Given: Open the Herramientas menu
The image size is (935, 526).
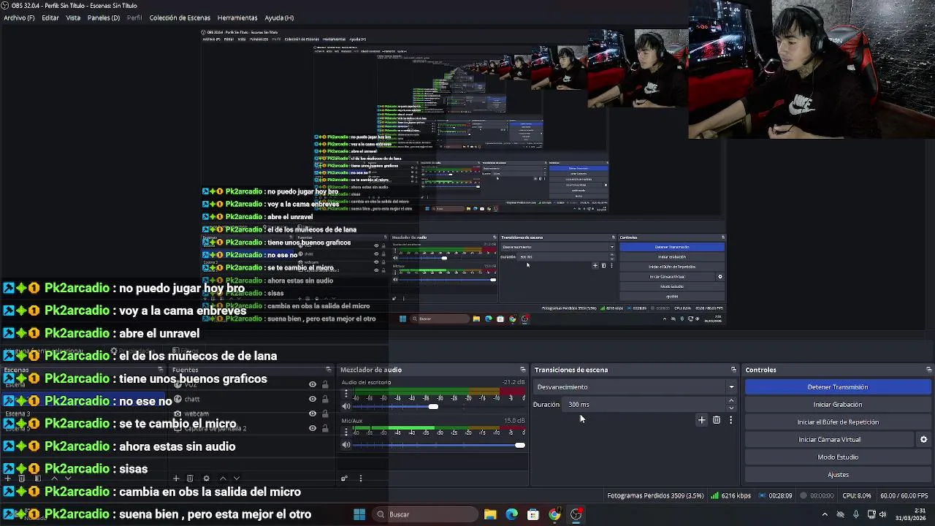Looking at the screenshot, I should [x=237, y=18].
